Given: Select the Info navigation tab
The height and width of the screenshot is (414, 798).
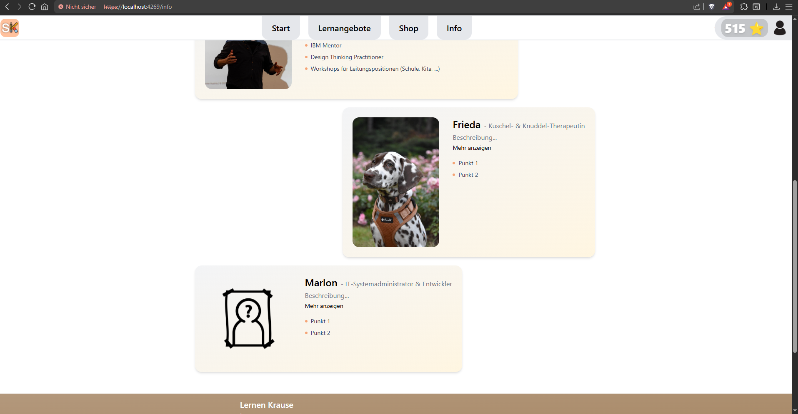Looking at the screenshot, I should (x=454, y=28).
